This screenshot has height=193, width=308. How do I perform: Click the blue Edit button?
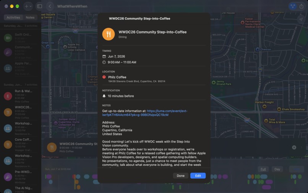click(198, 176)
